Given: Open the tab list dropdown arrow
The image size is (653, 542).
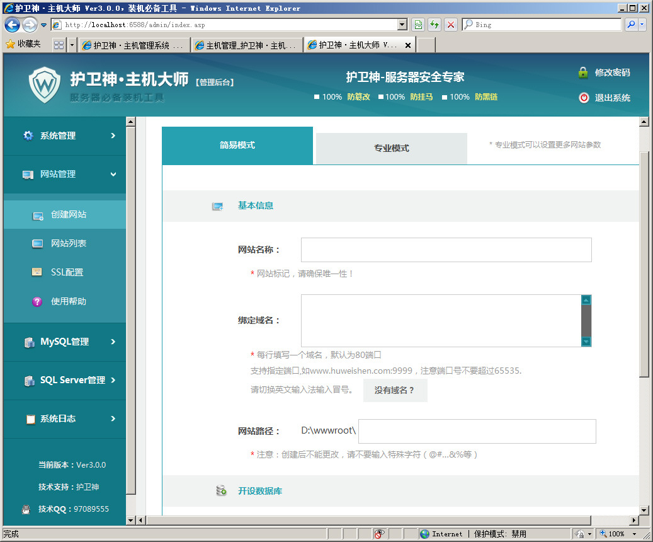Looking at the screenshot, I should 72,45.
